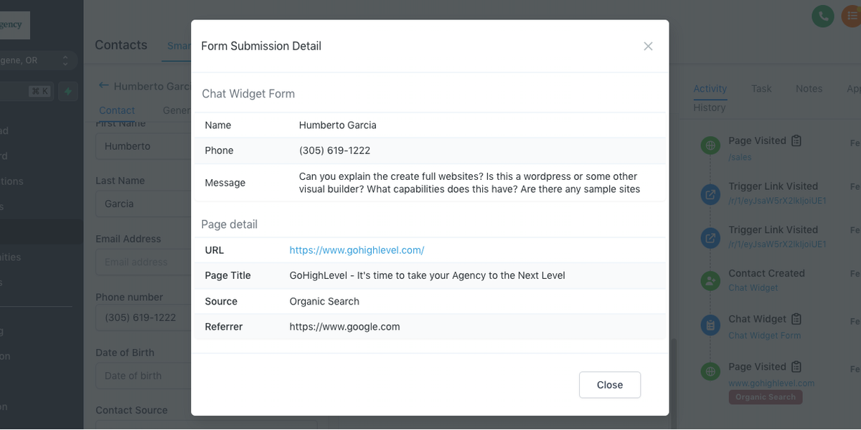Screen dimensions: 861x430
Task: Click the blue Chat Widget activity icon
Action: click(x=710, y=325)
